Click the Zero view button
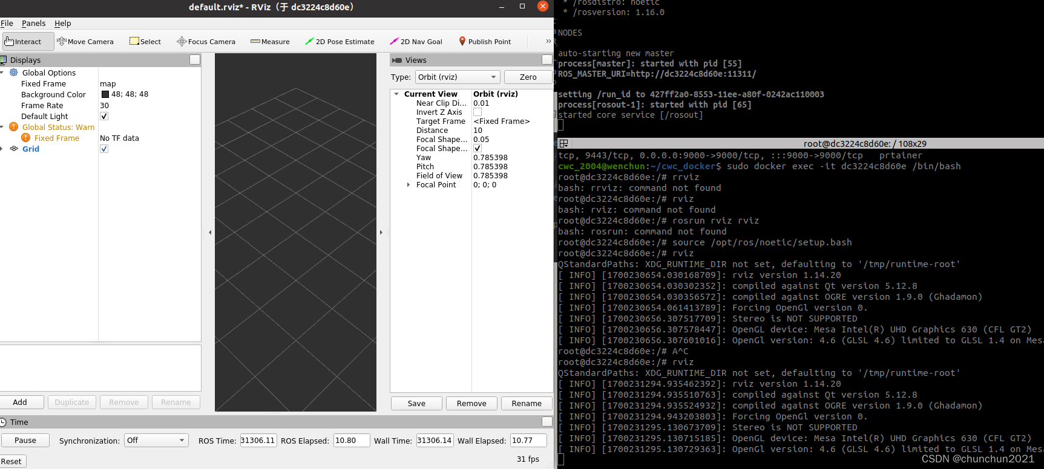This screenshot has width=1044, height=469. (528, 77)
